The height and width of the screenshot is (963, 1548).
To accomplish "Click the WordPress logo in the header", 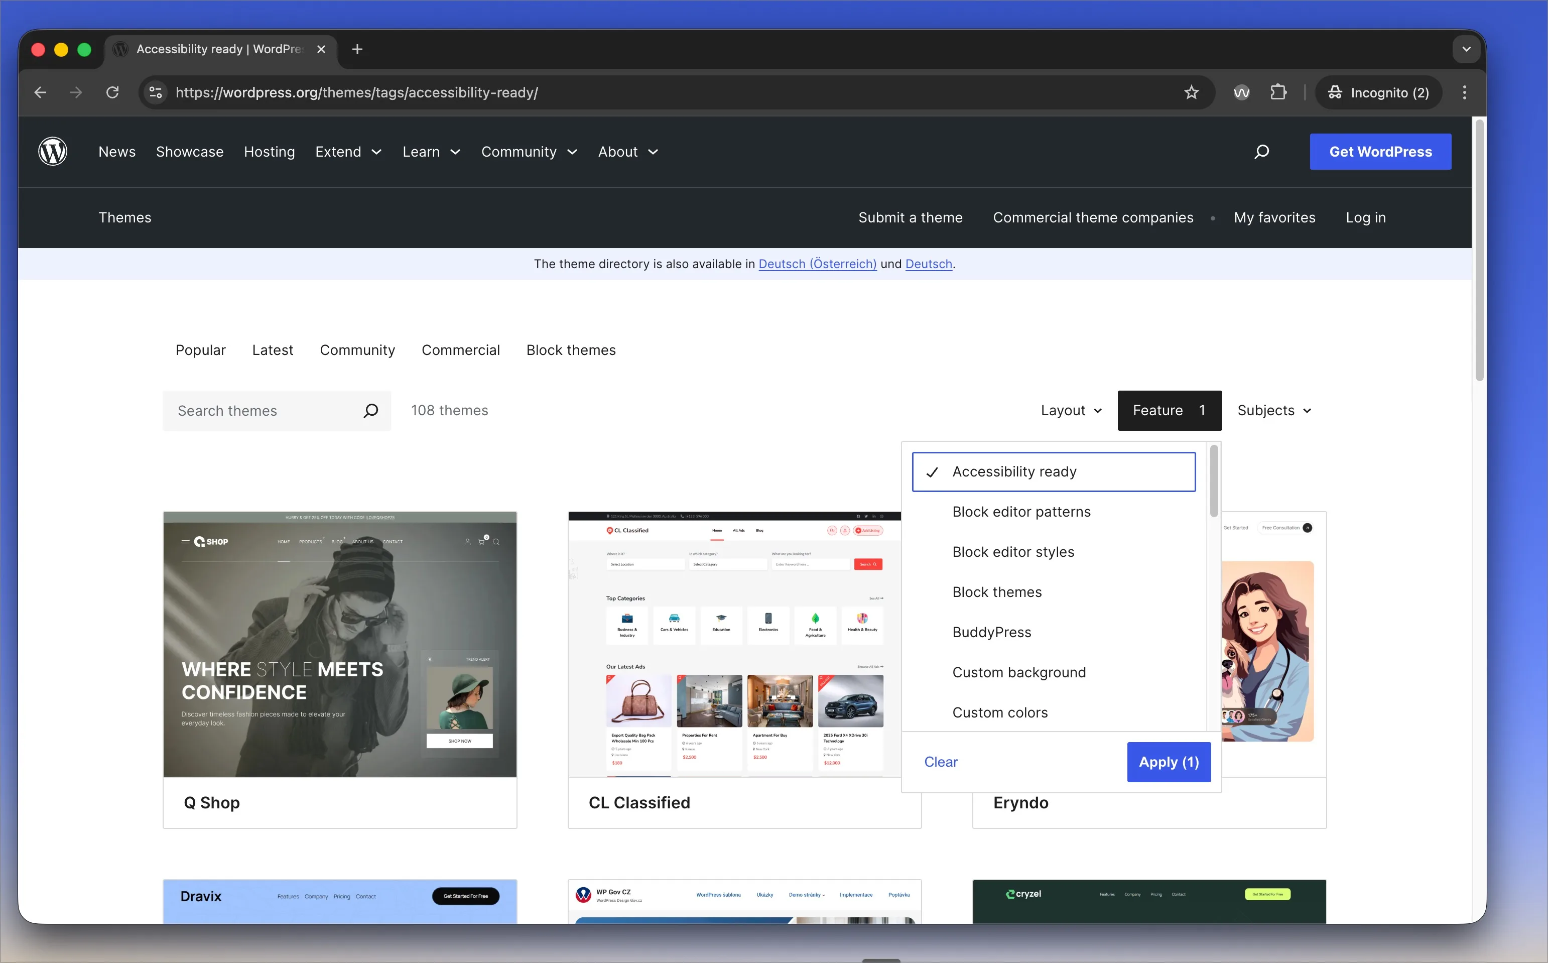I will [53, 151].
